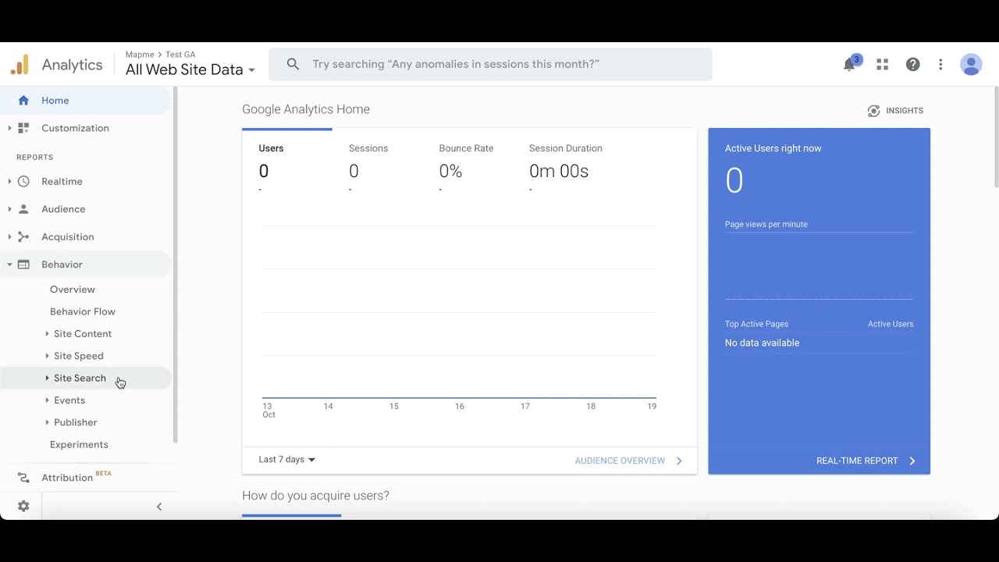Click arrow next to Audience Overview
The height and width of the screenshot is (562, 999).
[679, 461]
